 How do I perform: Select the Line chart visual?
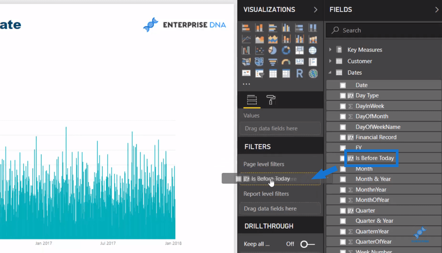point(246,39)
